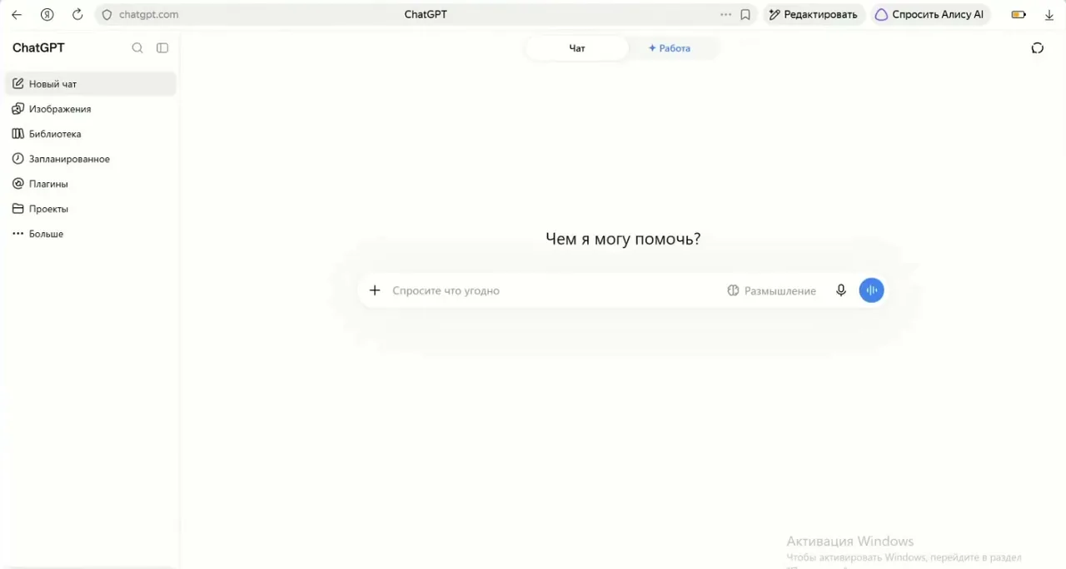Viewport: 1066px width, 569px height.
Task: Toggle the Размышление thinking mode
Action: [771, 290]
